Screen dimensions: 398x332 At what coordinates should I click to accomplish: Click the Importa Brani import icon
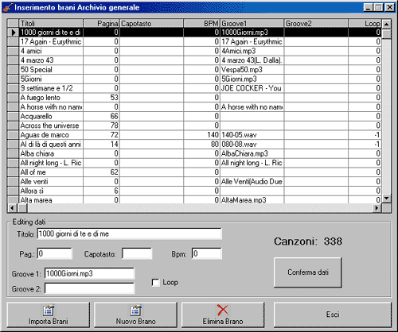click(49, 310)
